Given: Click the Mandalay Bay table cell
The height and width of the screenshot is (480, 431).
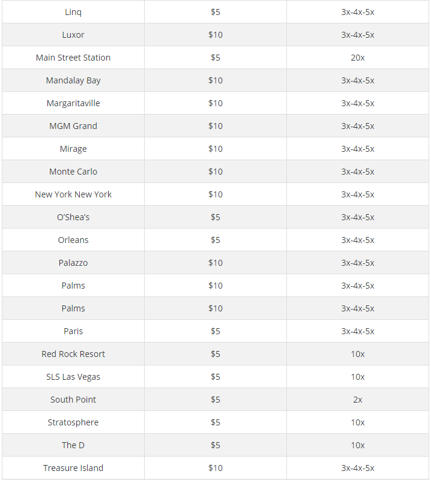Looking at the screenshot, I should click(73, 80).
